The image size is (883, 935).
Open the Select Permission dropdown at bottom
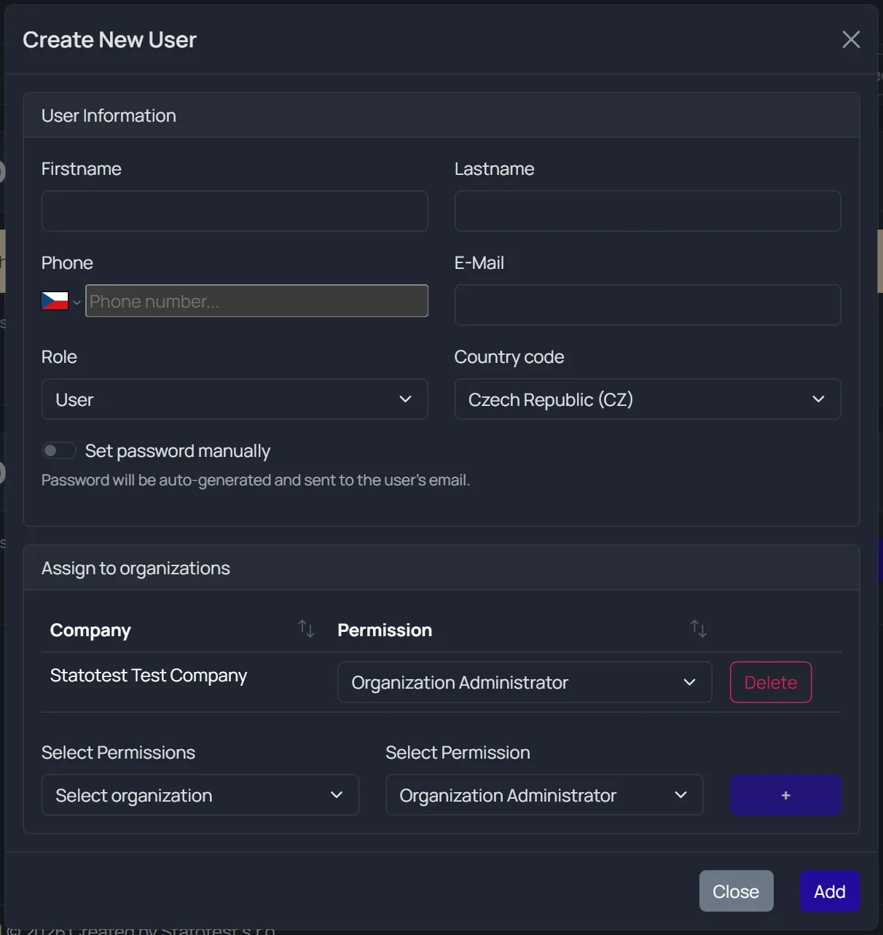point(544,795)
